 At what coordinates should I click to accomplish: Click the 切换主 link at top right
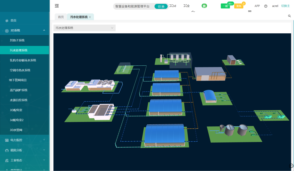[285, 6]
